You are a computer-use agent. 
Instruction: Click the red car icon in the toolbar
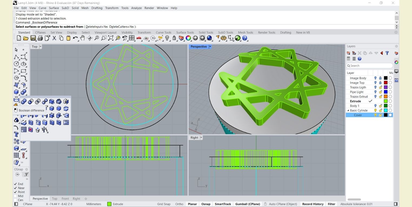click(139, 38)
